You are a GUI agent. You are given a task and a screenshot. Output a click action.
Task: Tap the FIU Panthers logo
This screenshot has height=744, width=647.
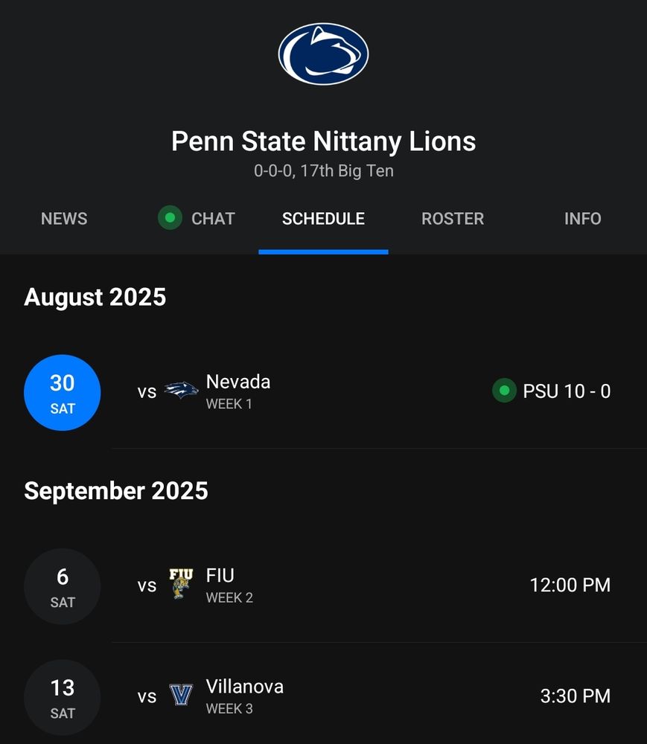(181, 583)
